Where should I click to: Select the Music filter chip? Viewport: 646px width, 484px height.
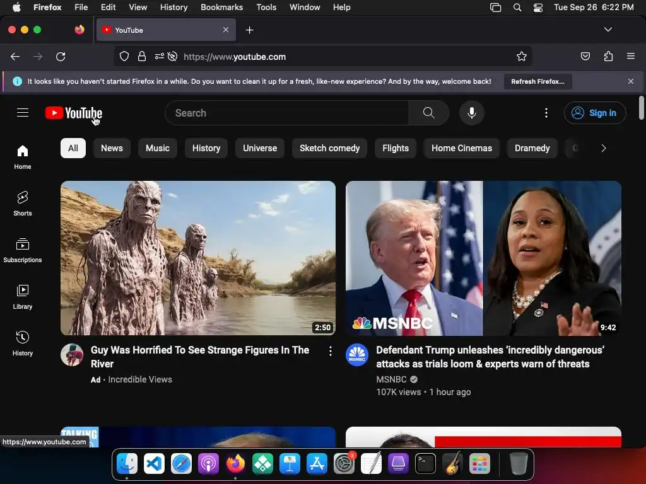click(x=157, y=148)
